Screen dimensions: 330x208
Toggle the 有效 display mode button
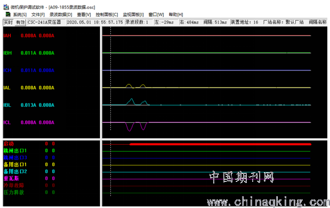pos(20,22)
